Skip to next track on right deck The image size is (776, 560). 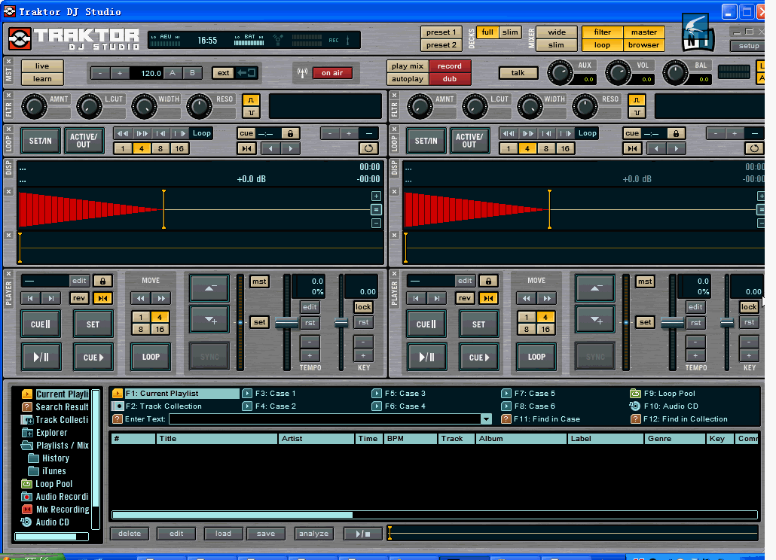436,298
